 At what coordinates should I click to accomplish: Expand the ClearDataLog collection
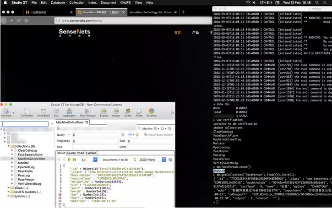[x=12, y=150]
